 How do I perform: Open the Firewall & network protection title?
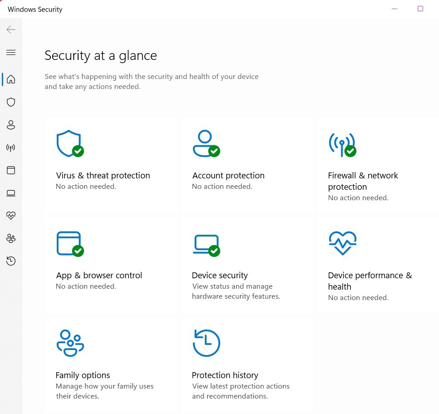[363, 181]
